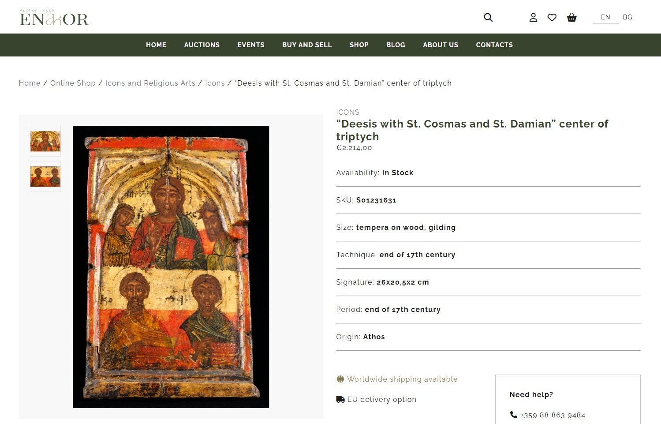Open the EVENTS menu item
Image resolution: width=661 pixels, height=424 pixels.
click(x=251, y=45)
